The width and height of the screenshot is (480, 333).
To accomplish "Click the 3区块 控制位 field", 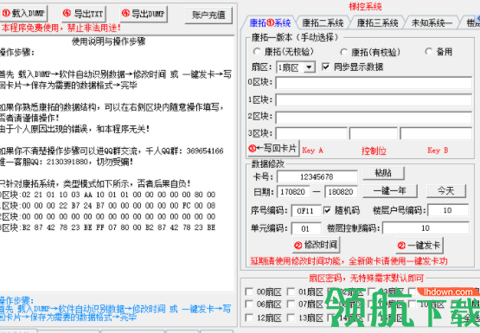I will (373, 133).
